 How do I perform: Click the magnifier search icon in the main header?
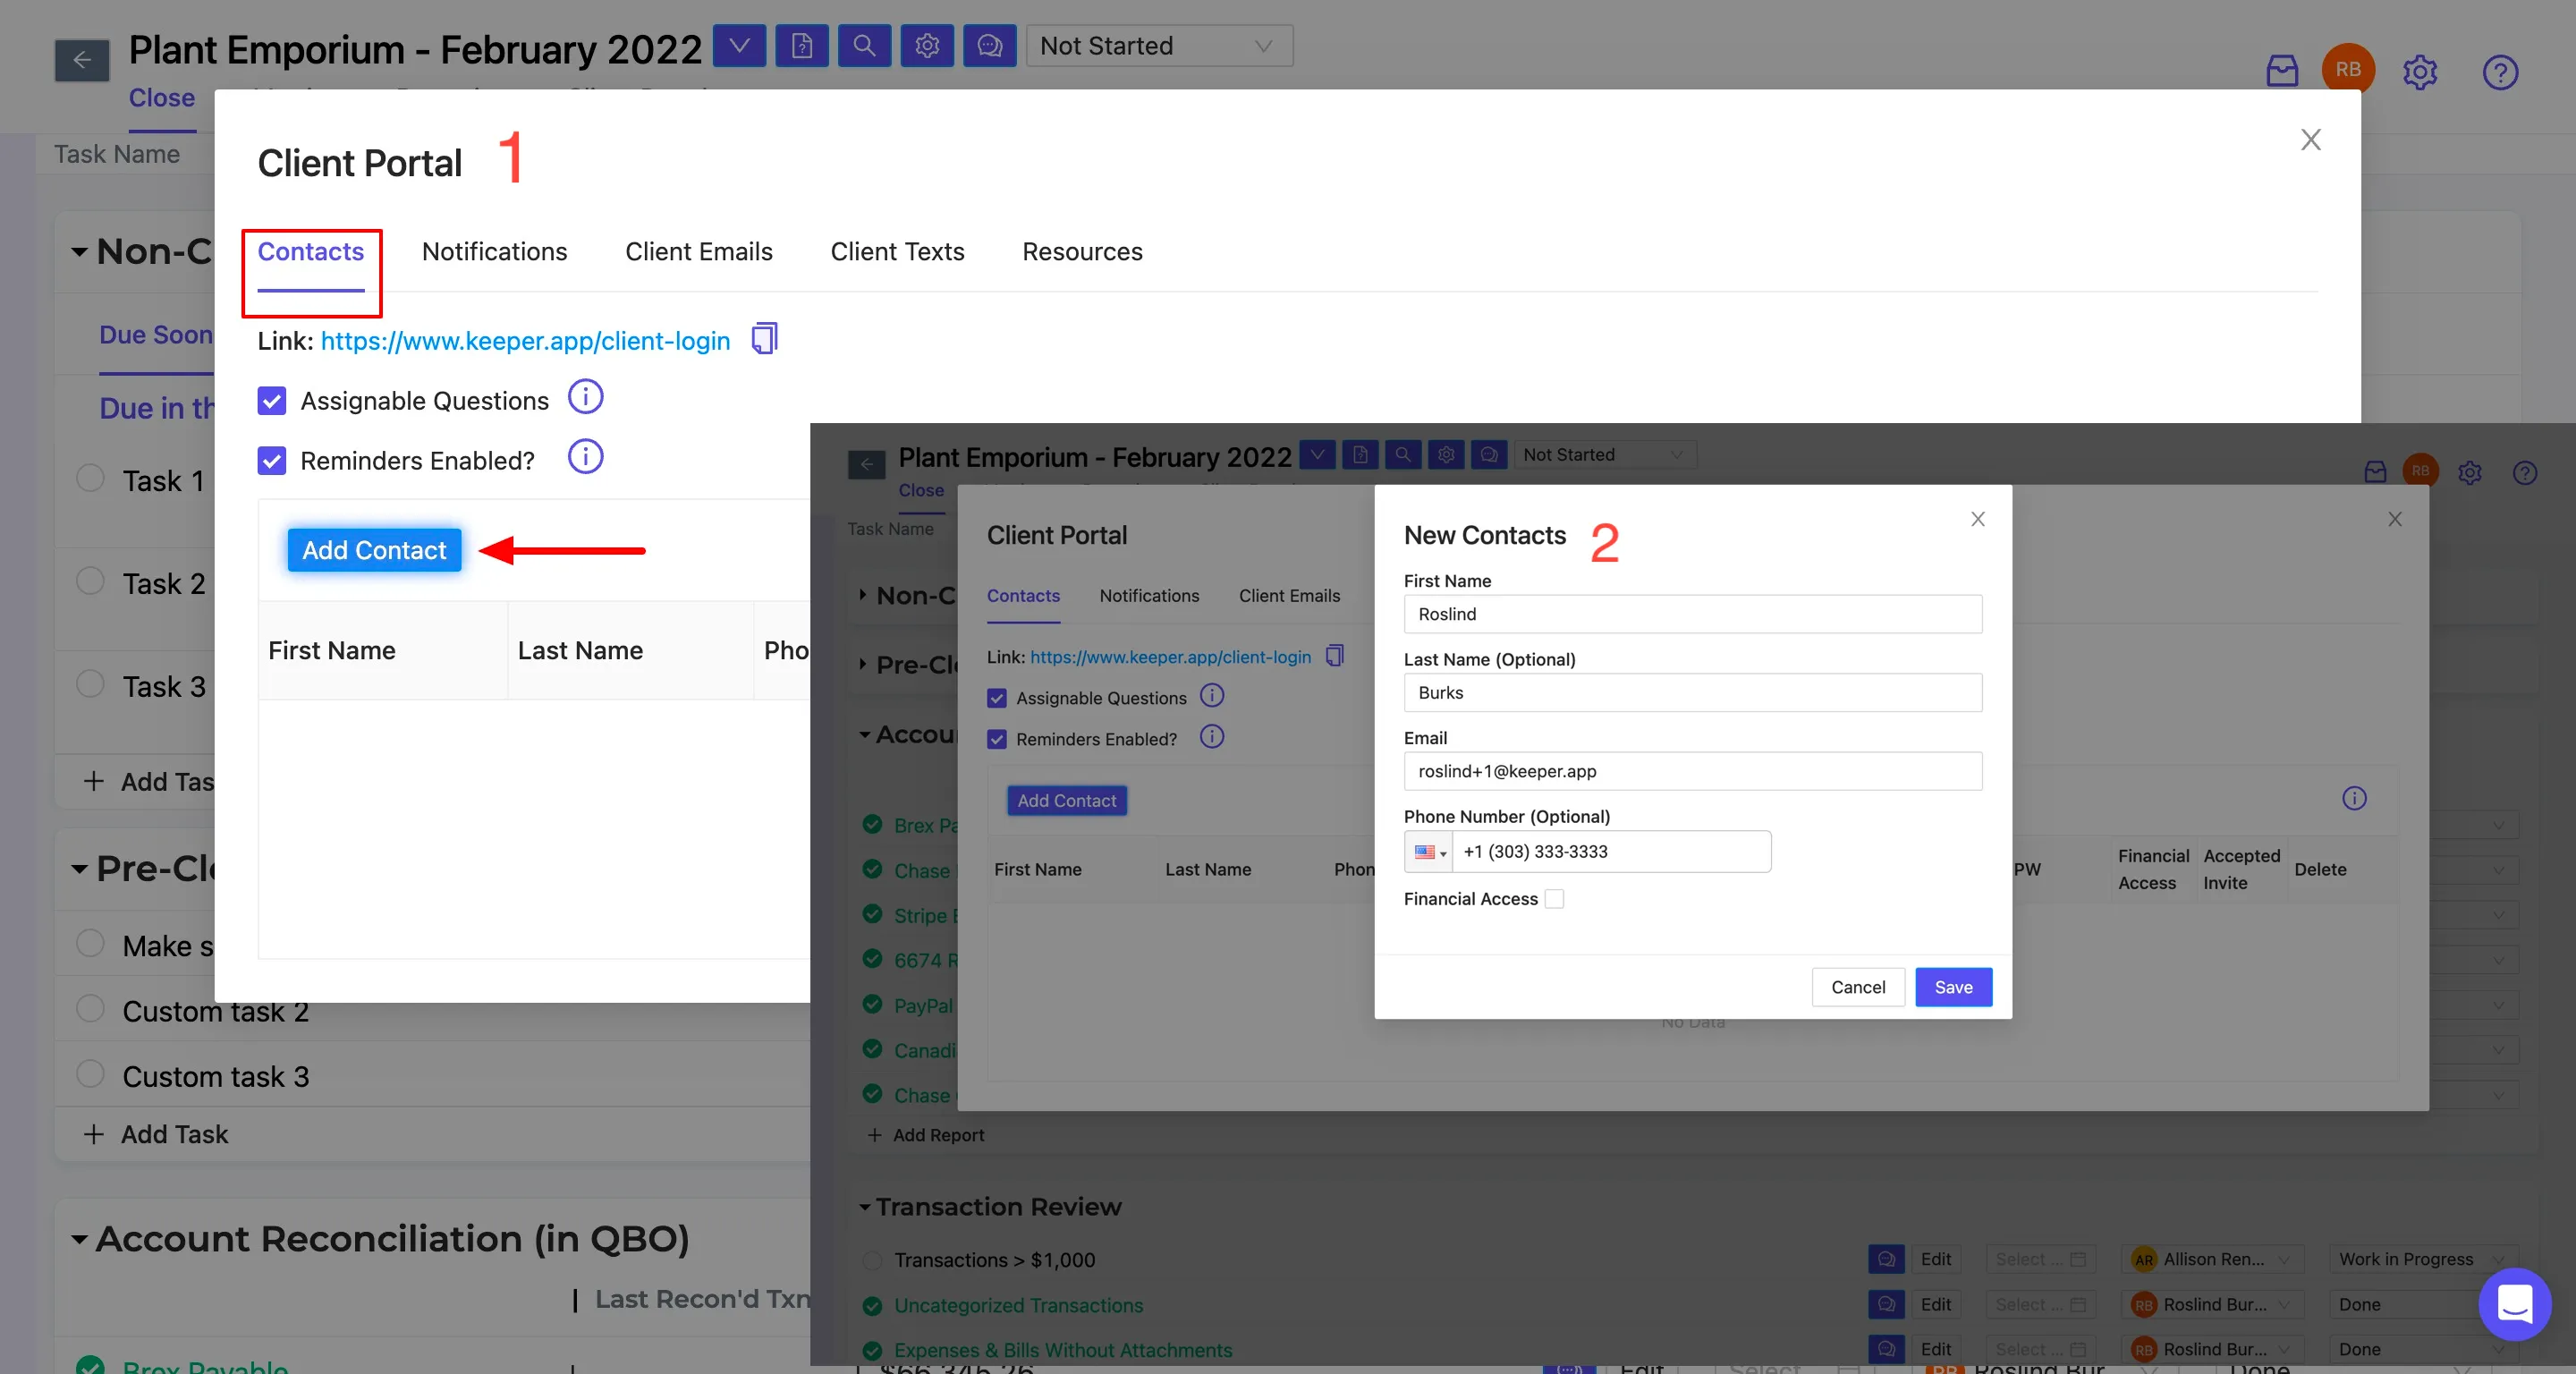click(865, 46)
